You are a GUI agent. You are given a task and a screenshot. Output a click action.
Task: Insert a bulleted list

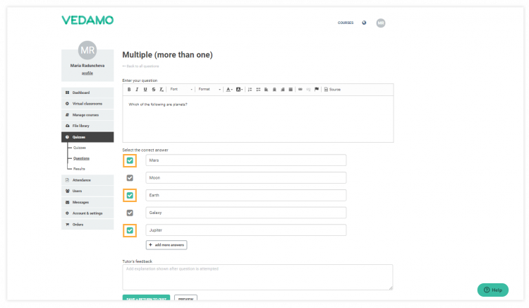258,90
